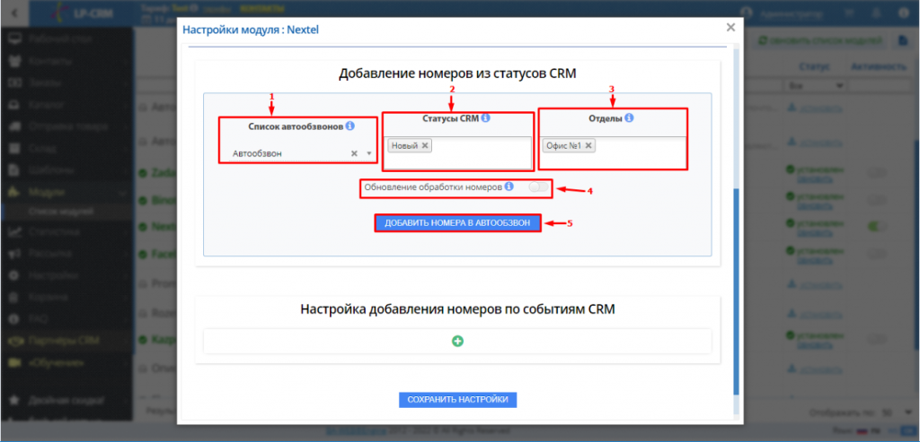Click info icon next to Обновление обработки номеров

click(x=509, y=186)
